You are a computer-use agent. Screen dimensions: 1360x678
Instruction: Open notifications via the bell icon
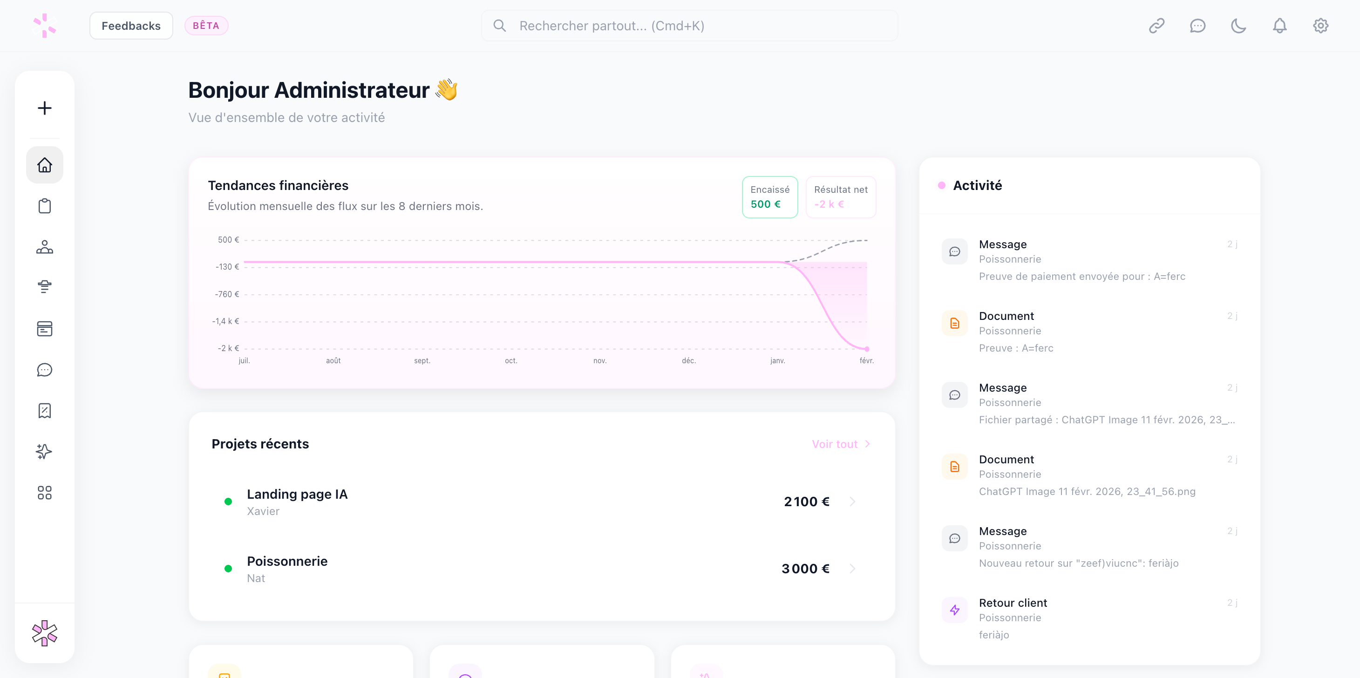(1279, 25)
